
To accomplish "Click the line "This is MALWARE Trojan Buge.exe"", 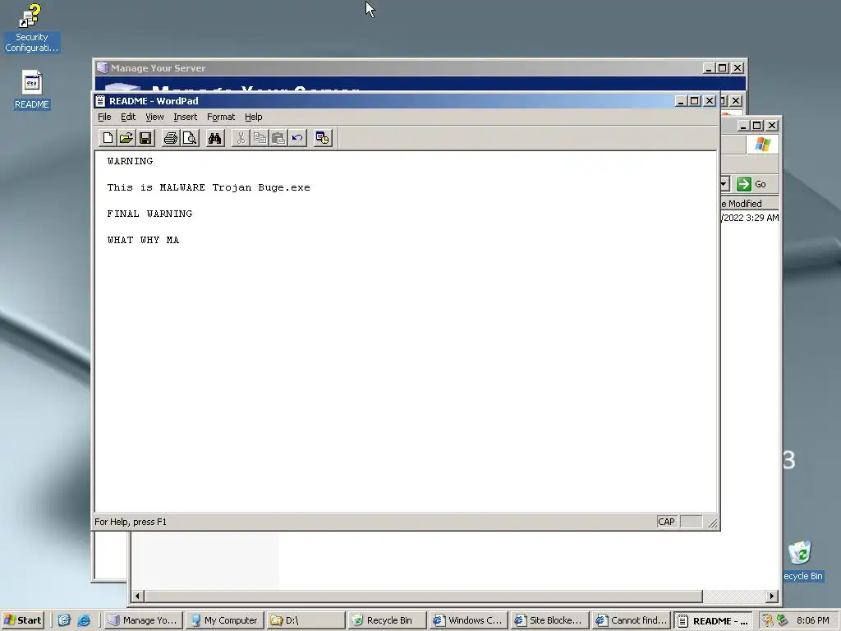I will (209, 187).
